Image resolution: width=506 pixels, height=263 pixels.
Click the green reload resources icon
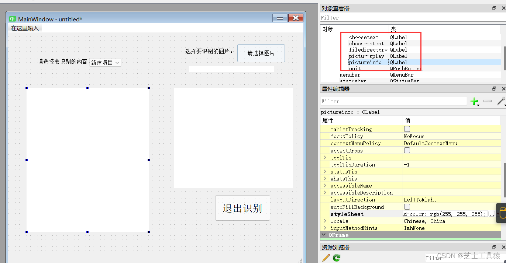(336, 258)
